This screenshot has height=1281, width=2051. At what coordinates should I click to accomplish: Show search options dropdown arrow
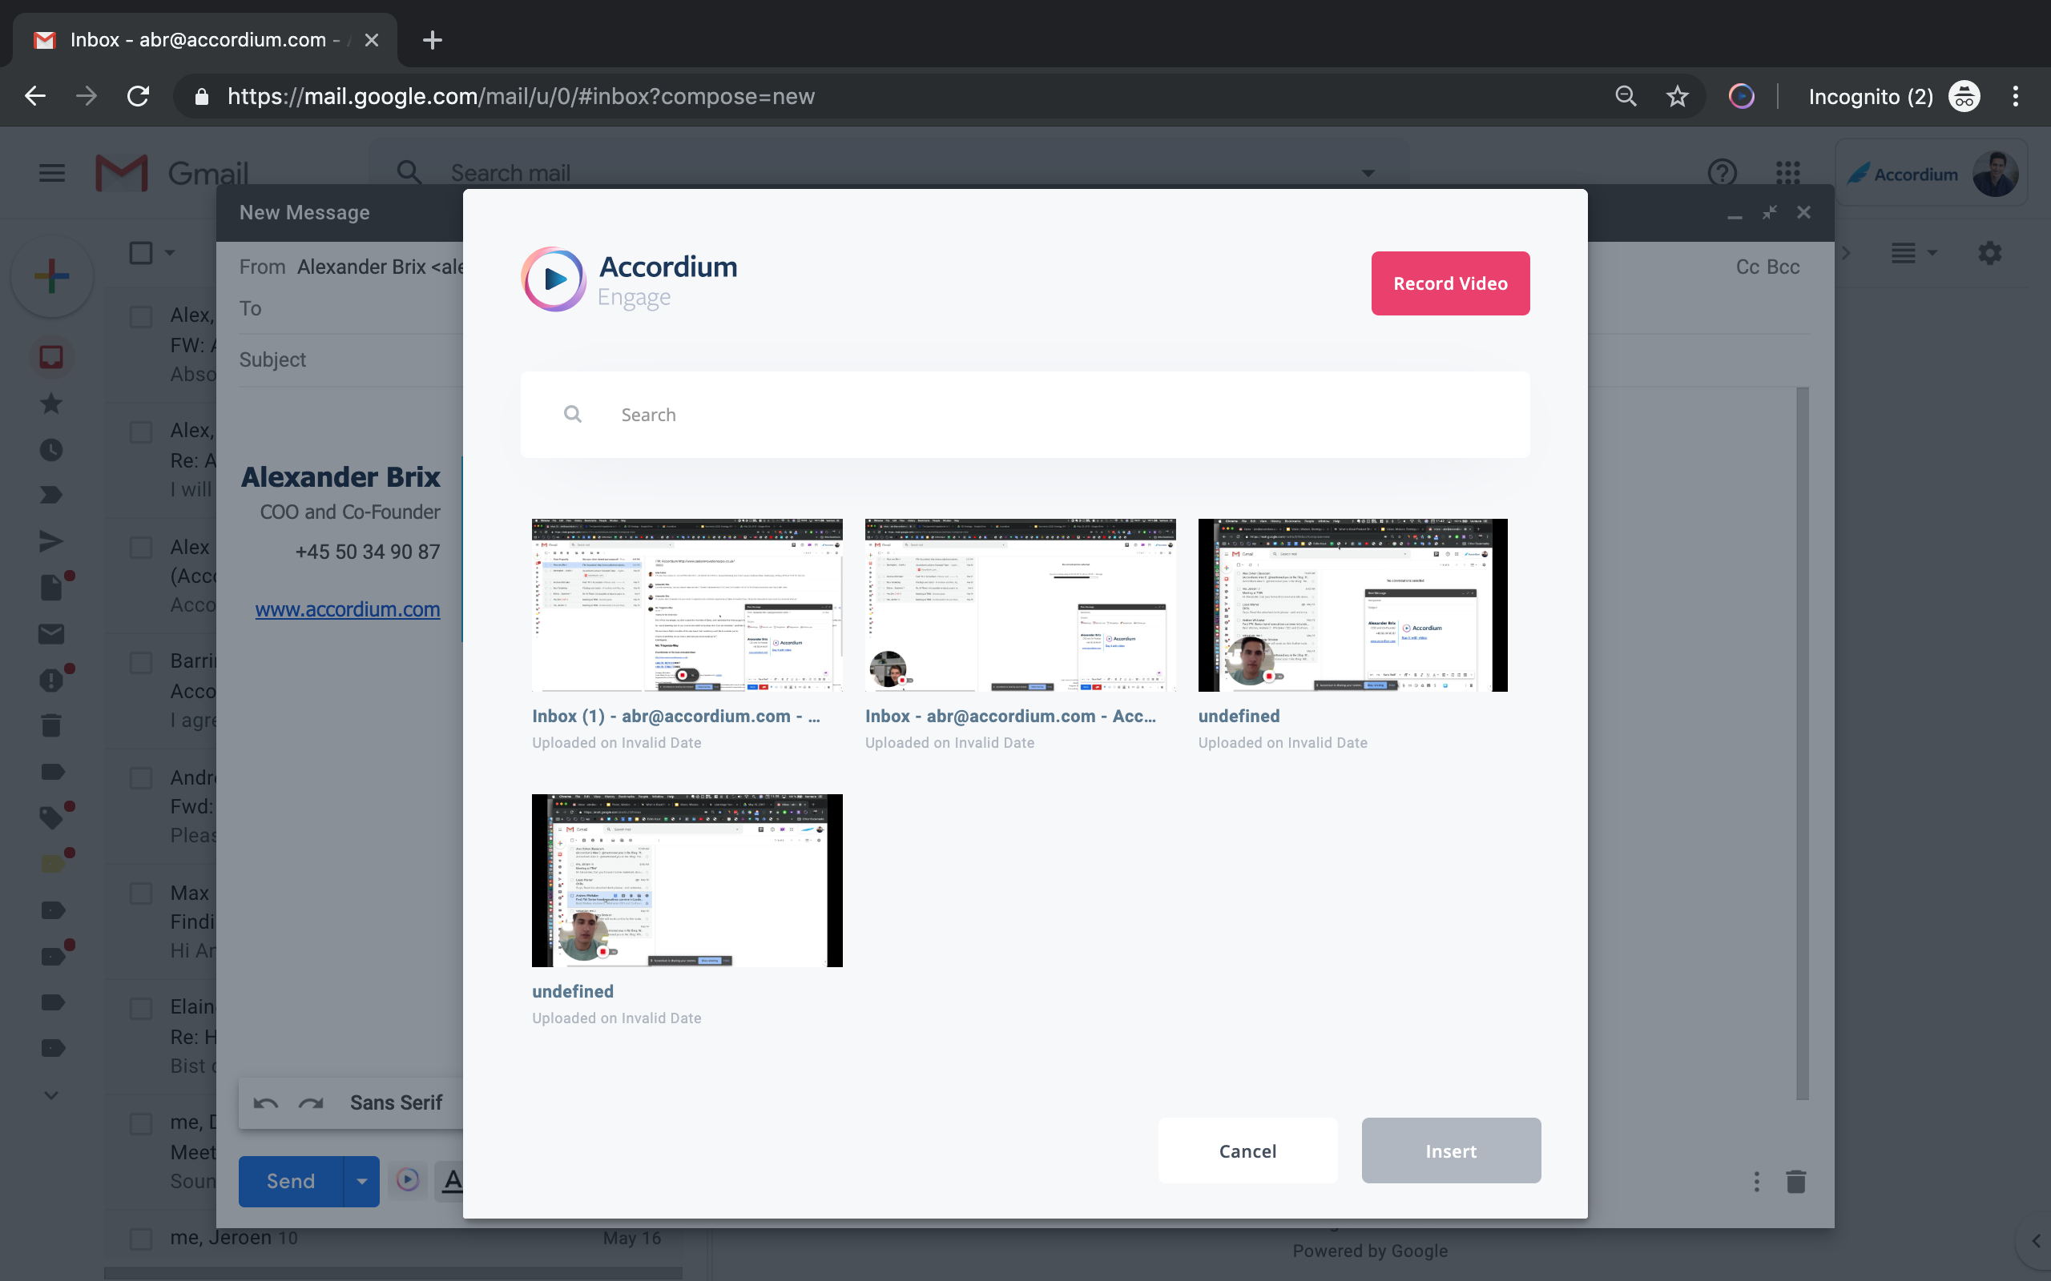(1368, 173)
